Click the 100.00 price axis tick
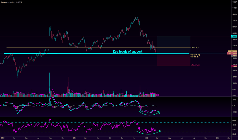 [x=235, y=83]
